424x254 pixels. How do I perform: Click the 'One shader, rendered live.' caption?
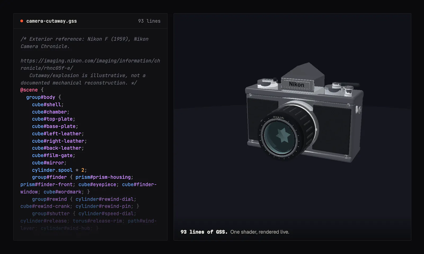(x=260, y=232)
